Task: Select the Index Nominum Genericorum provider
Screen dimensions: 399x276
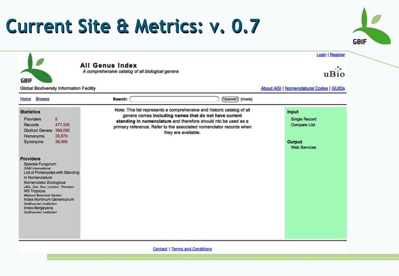Action: point(49,200)
